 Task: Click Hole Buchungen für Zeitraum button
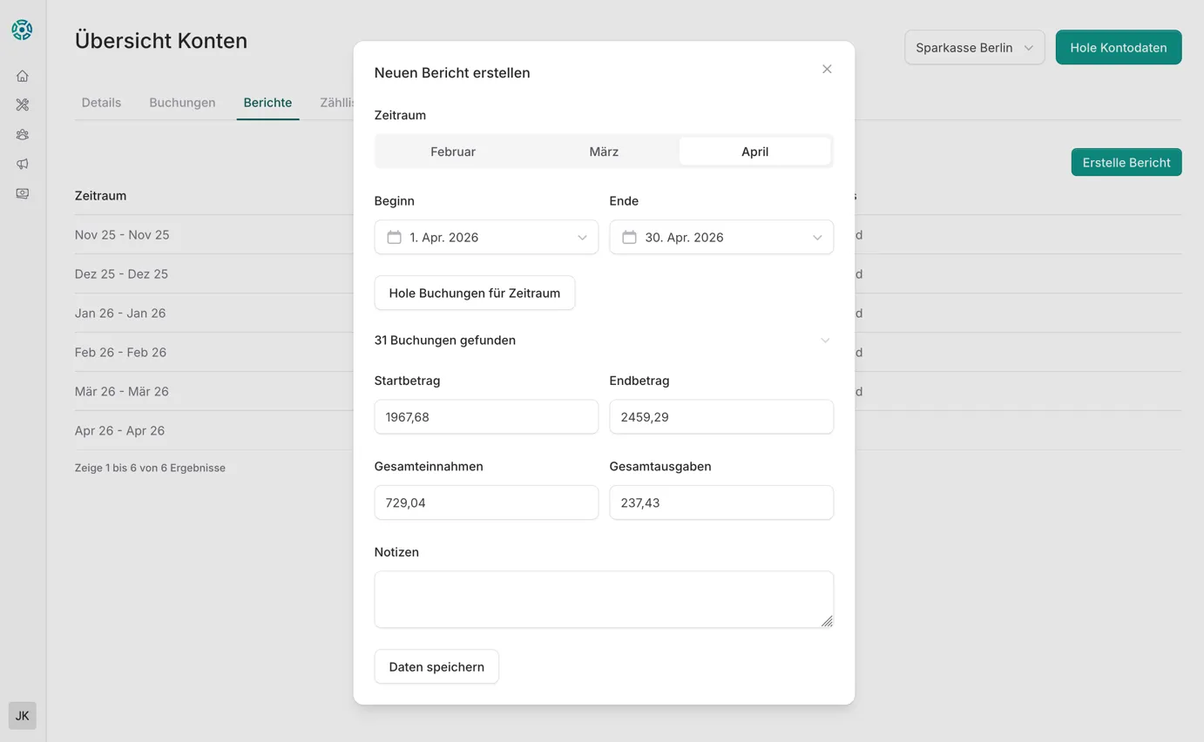(474, 293)
